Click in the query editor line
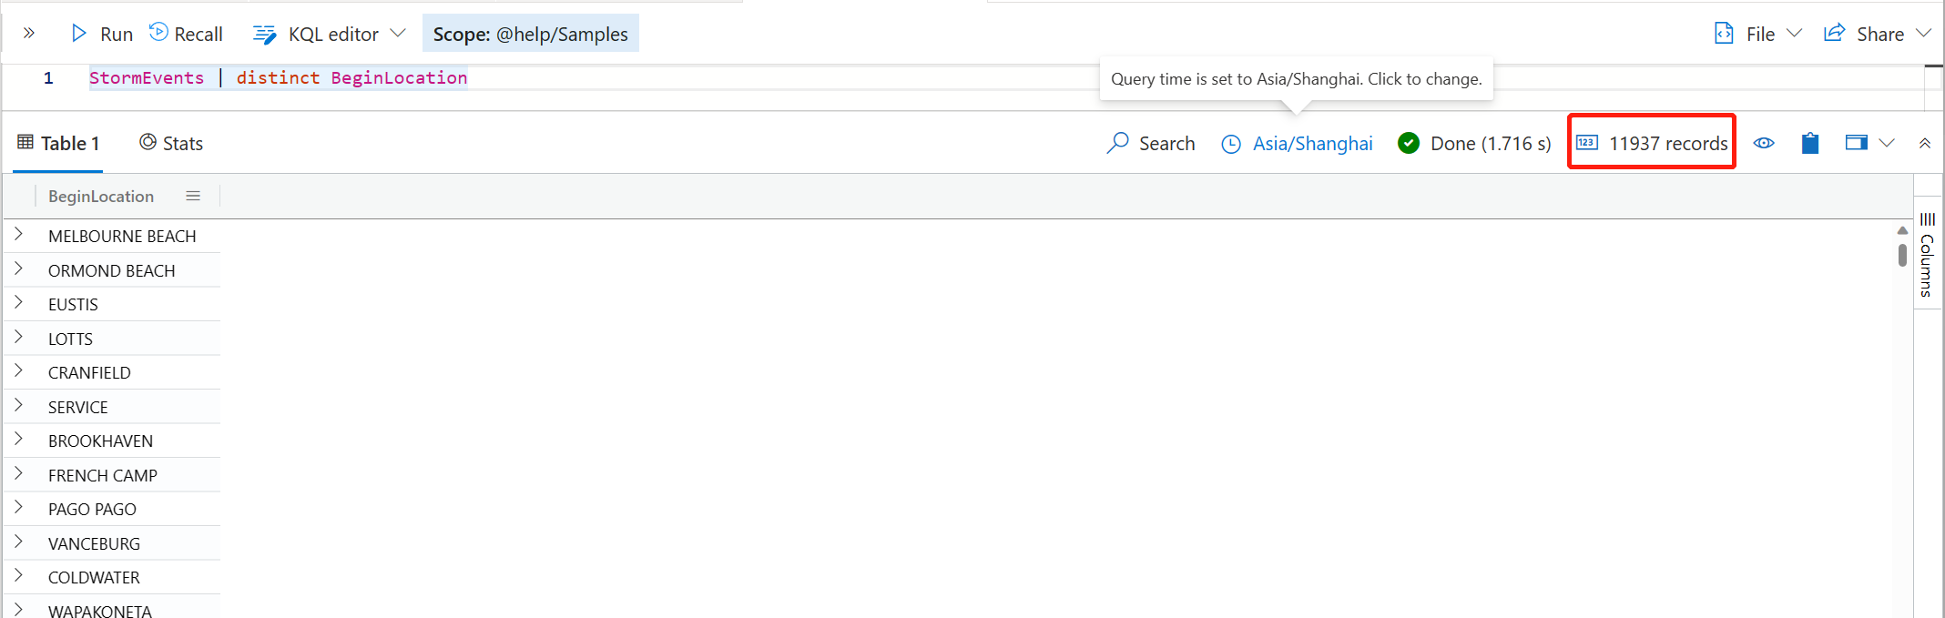Viewport: 1945px width, 618px height. [x=728, y=78]
